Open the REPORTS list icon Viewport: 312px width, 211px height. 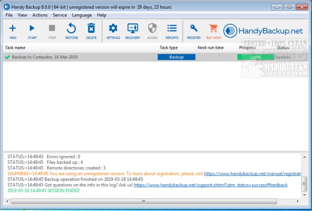pos(172,31)
